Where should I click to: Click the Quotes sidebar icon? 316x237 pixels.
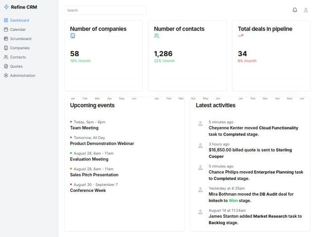pos(6,66)
